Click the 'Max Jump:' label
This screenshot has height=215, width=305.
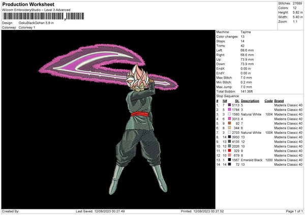click(x=224, y=87)
